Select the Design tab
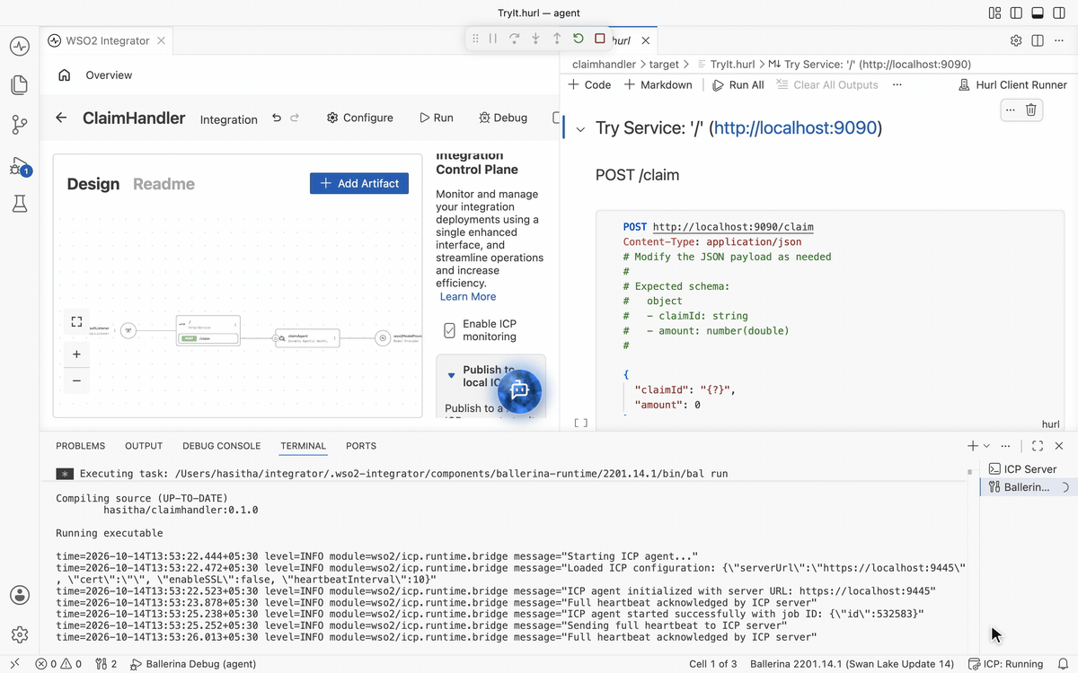Viewport: 1078px width, 673px height. click(93, 184)
